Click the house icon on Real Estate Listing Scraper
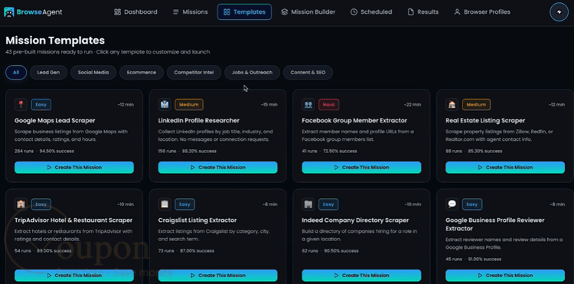This screenshot has height=284, width=574. pos(452,105)
